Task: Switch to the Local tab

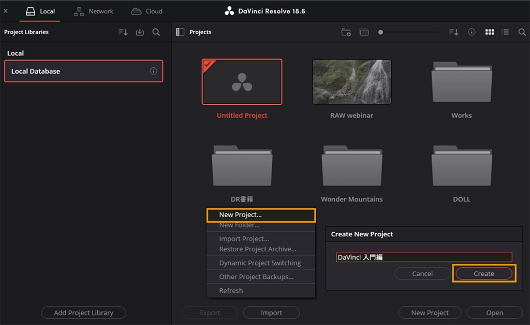Action: pyautogui.click(x=40, y=11)
